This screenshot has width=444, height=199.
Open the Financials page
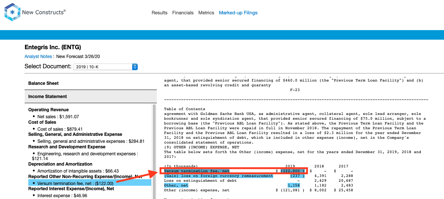tap(183, 13)
